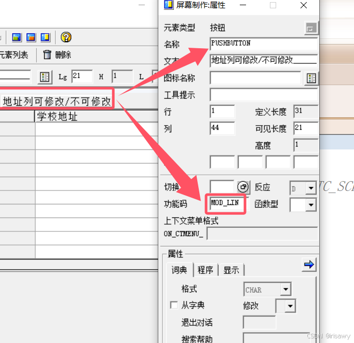This screenshot has width=354, height=343.
Task: Open the 修改 dropdown
Action: (290, 306)
